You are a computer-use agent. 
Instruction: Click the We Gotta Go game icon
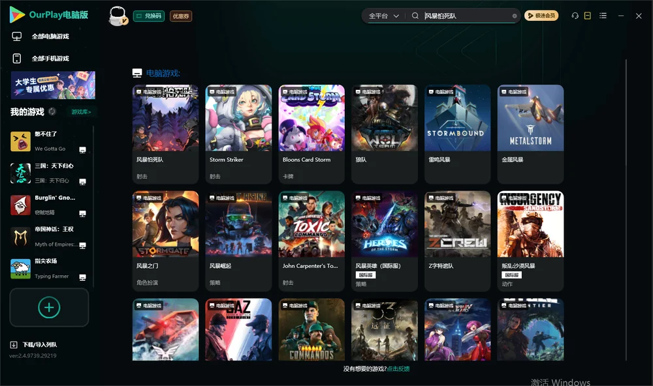(x=20, y=141)
